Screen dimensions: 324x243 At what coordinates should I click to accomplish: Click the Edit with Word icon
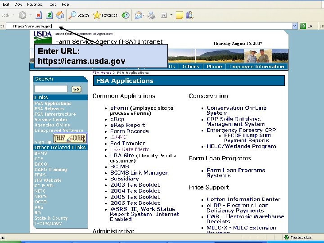click(x=164, y=15)
